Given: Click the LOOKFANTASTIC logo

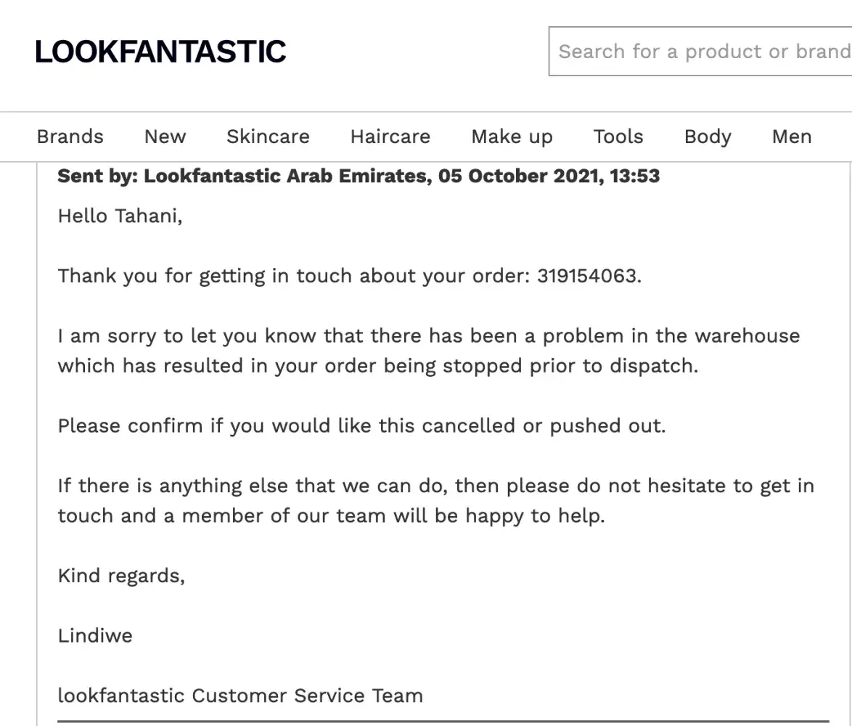Looking at the screenshot, I should pos(160,52).
